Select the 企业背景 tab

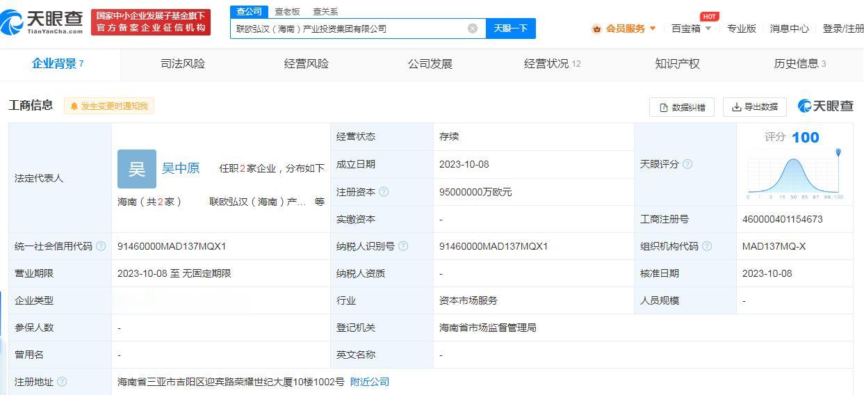click(x=58, y=64)
